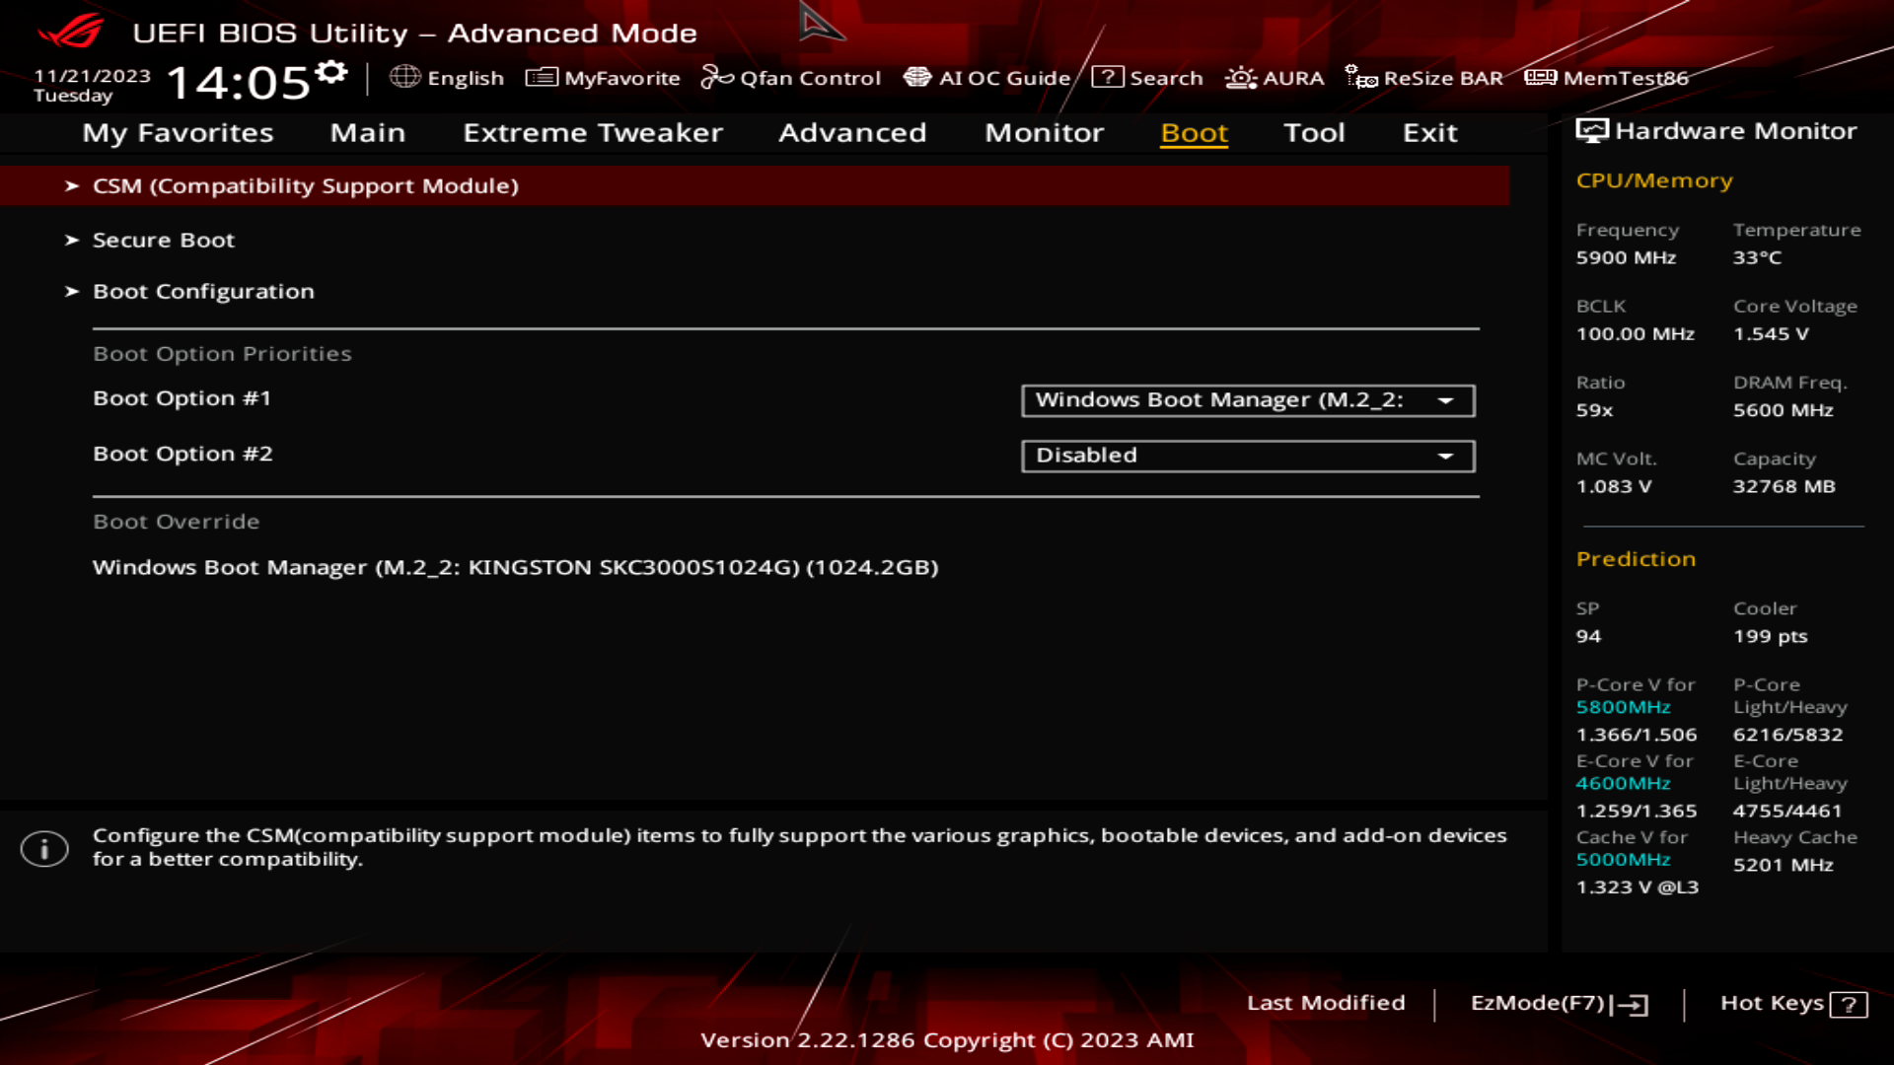Image resolution: width=1894 pixels, height=1065 pixels.
Task: Switch to the Extreme Tweaker tab
Action: click(x=592, y=133)
